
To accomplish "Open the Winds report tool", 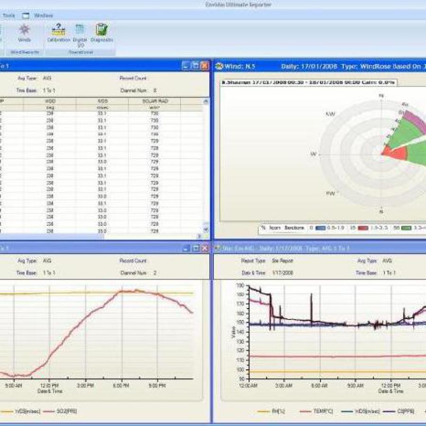I will click(24, 32).
